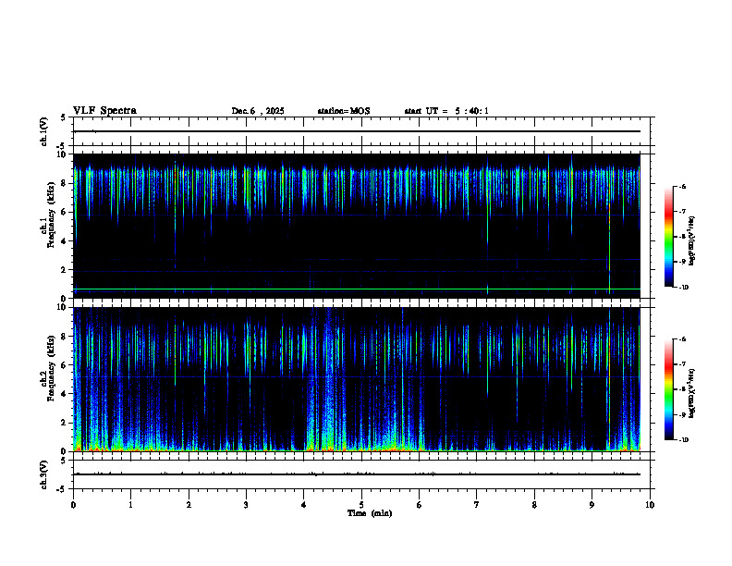Image resolution: width=732 pixels, height=566 pixels.
Task: Click the time axis tick label "7"
Action: tap(477, 505)
